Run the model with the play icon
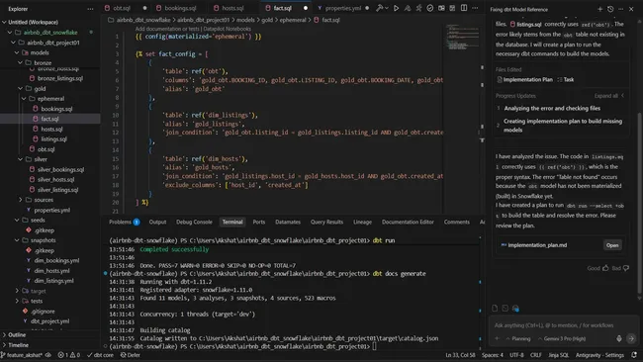Viewport: 643px width, 362px height. point(396,8)
